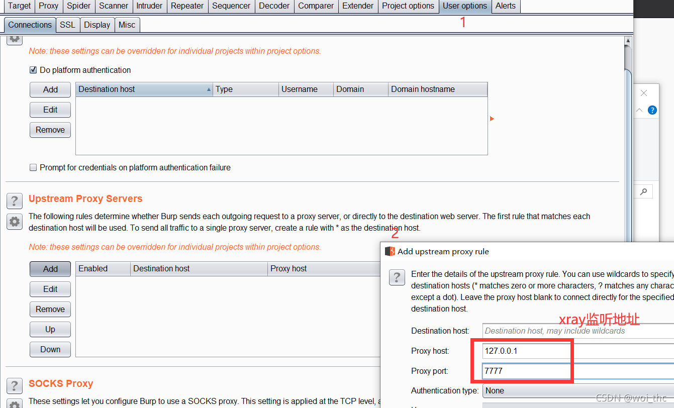Screen dimensions: 674x408
Task: Sort by Destination host column in authentication table
Action: (144, 89)
